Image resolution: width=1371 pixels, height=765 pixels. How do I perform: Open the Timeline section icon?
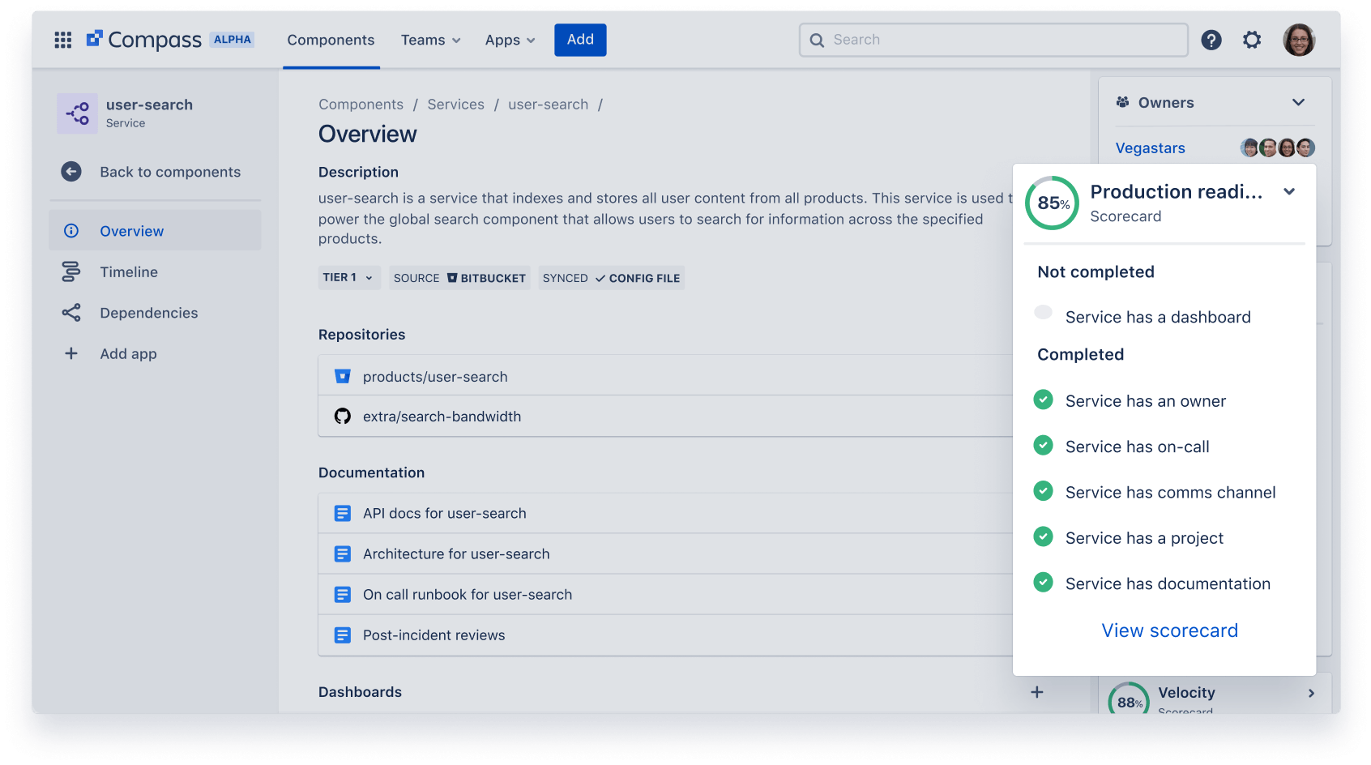coord(71,271)
